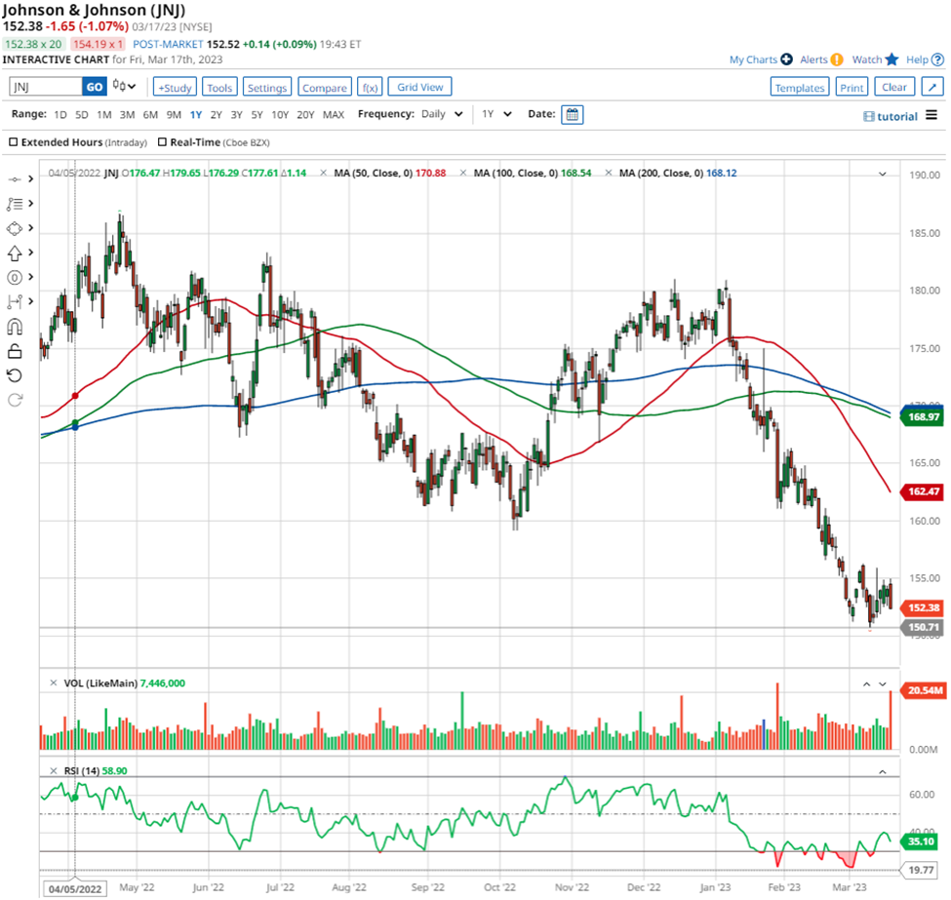This screenshot has height=900, width=951.
Task: Select the arrow marker tool
Action: [x=15, y=253]
